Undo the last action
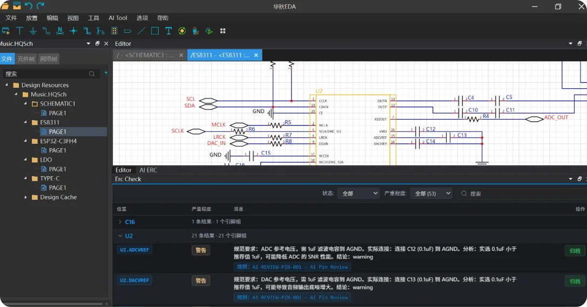587x307 pixels. pos(29,5)
